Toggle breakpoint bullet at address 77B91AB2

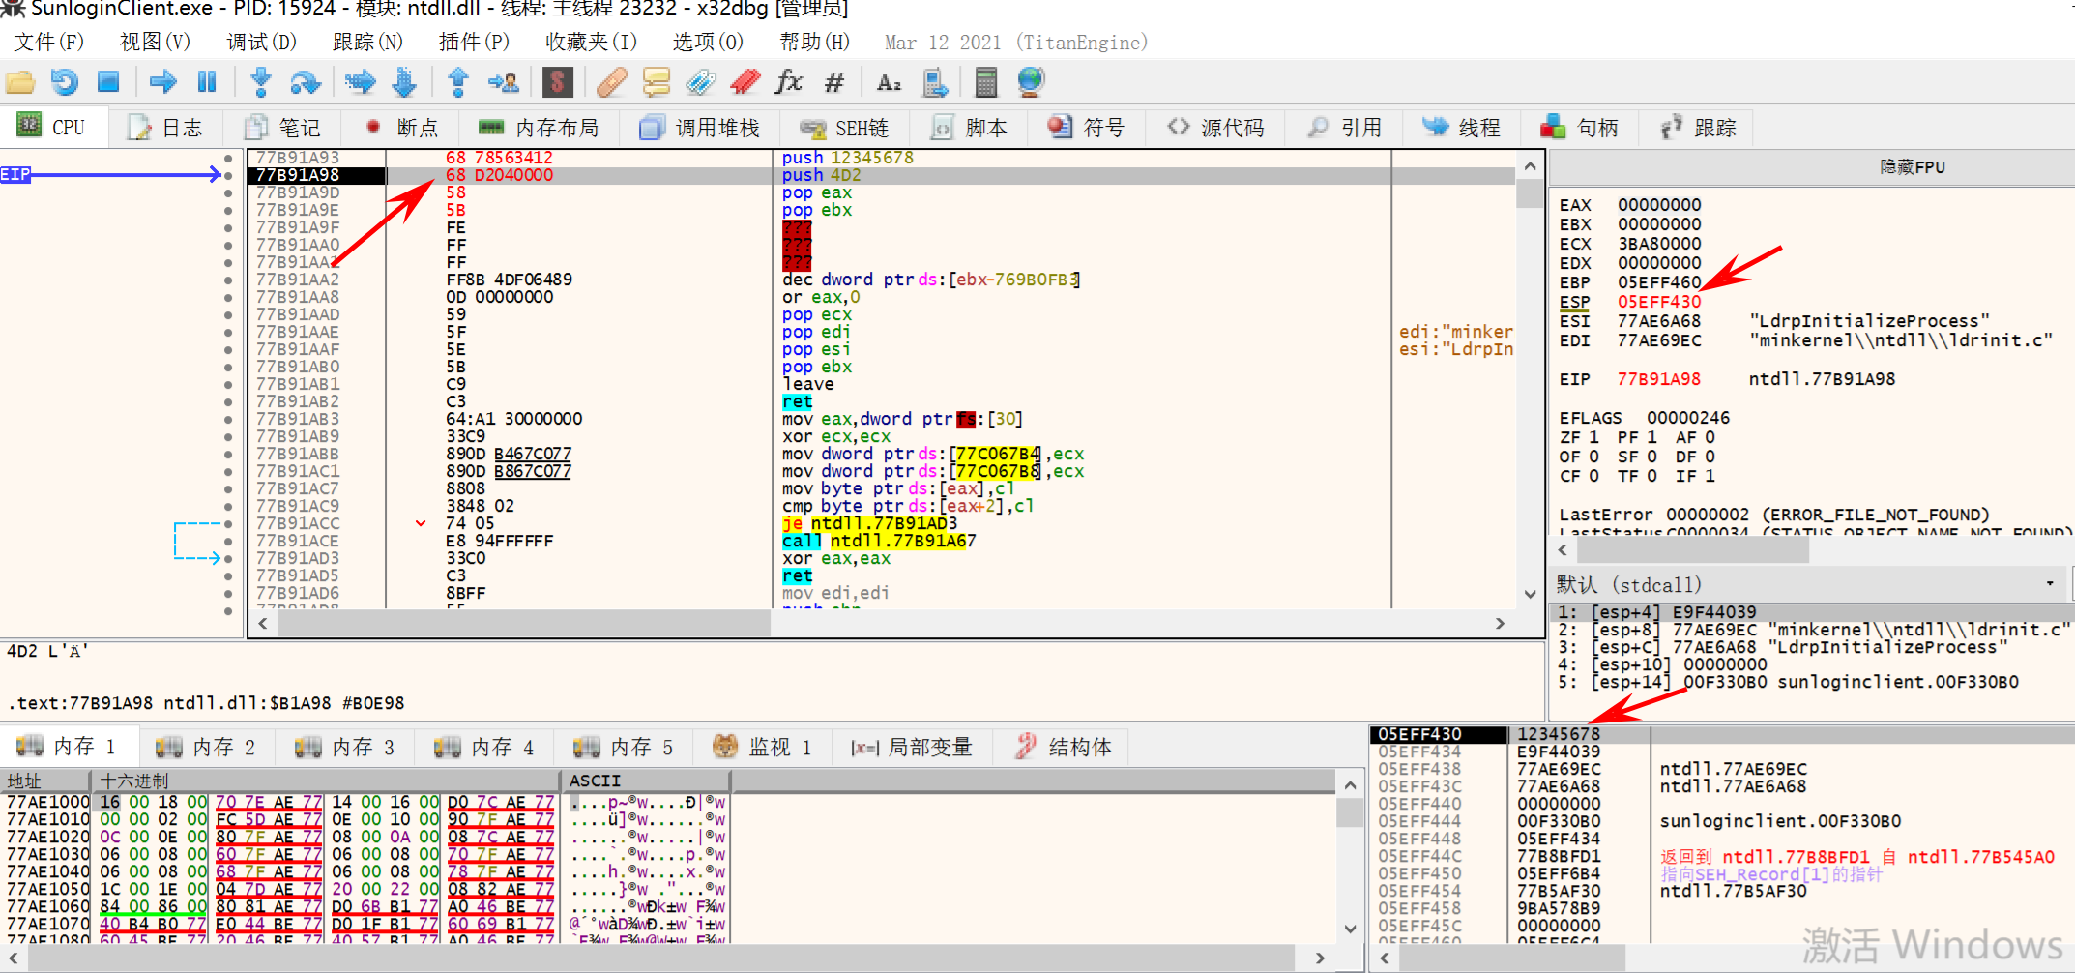[x=228, y=401]
